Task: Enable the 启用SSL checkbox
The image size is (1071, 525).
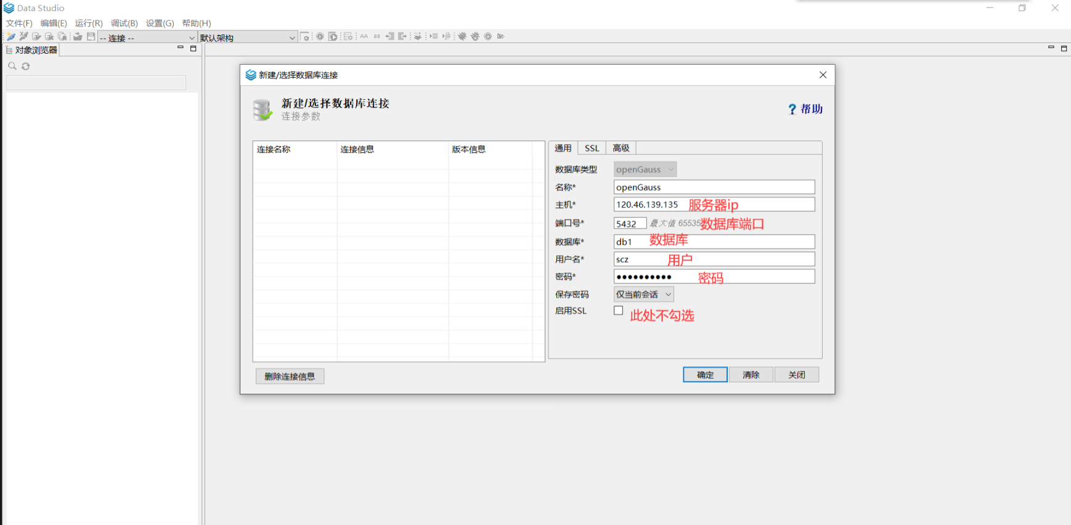Action: 618,311
